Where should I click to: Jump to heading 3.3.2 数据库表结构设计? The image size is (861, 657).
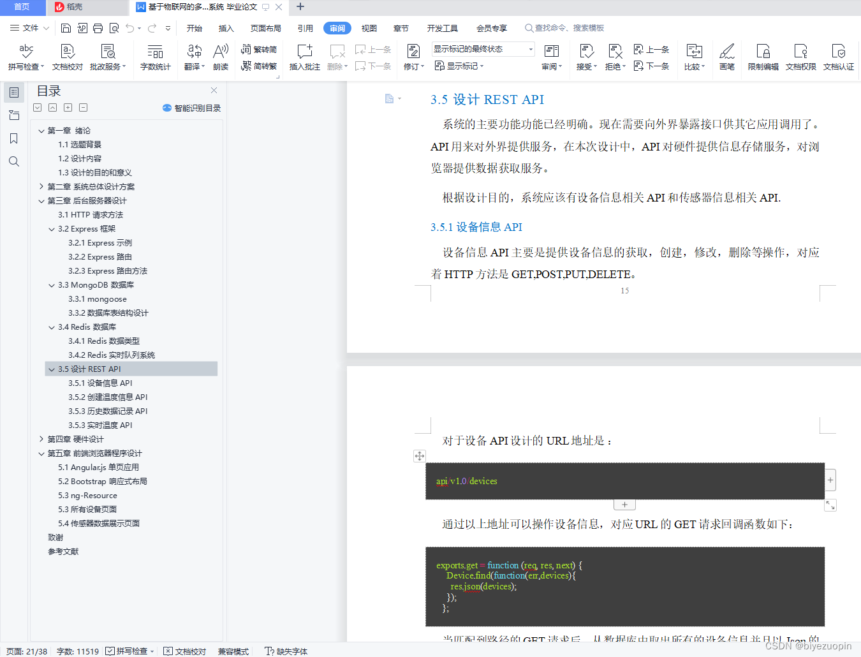pyautogui.click(x=108, y=313)
